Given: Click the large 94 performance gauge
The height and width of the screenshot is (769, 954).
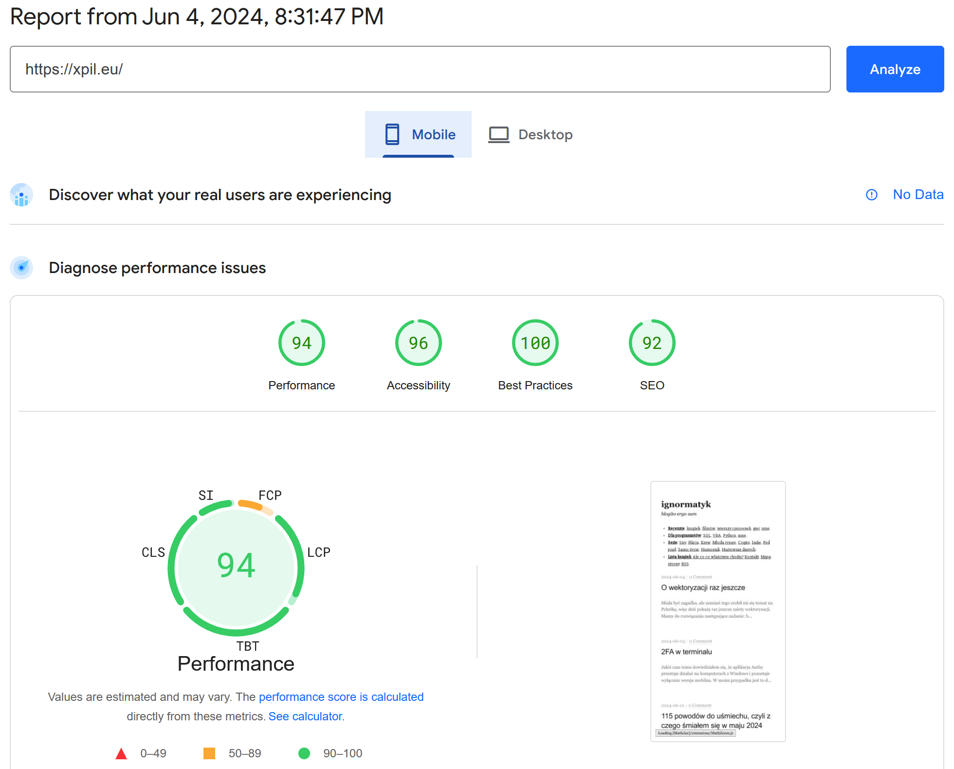Looking at the screenshot, I should (236, 567).
